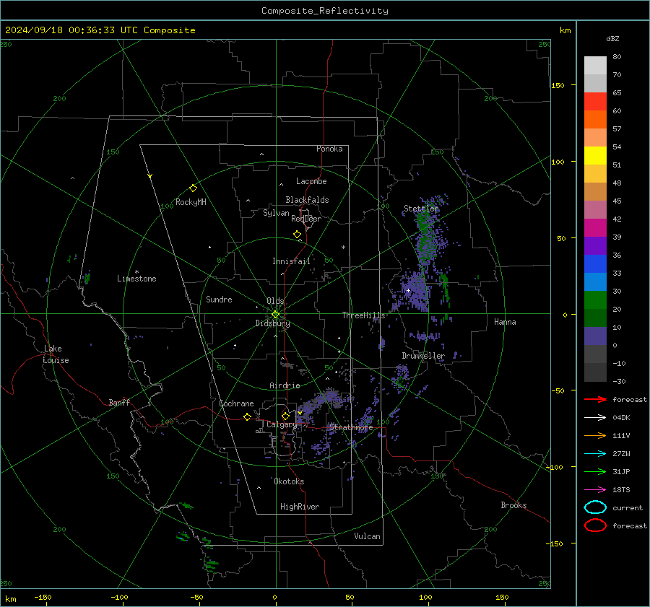
Task: Click the green 31JP arrow icon
Action: (595, 471)
